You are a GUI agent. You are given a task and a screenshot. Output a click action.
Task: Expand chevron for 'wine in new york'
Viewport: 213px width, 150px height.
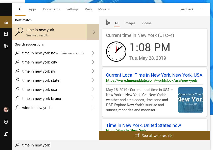click(93, 108)
